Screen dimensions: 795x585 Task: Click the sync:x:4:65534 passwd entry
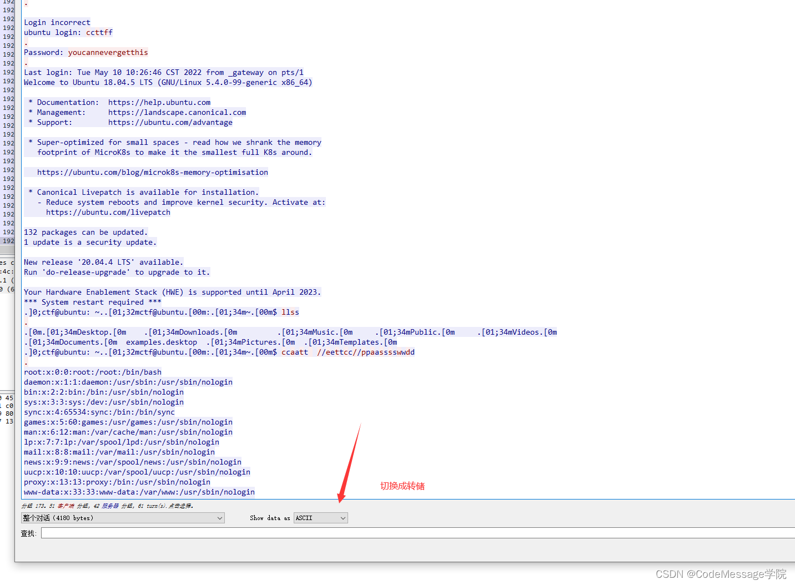[99, 412]
